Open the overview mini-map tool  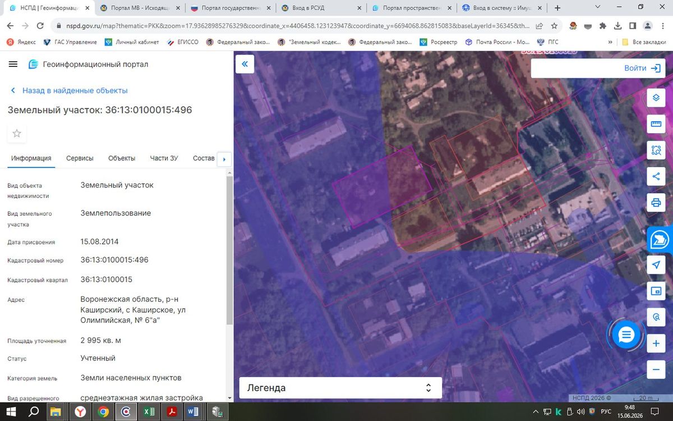click(656, 291)
